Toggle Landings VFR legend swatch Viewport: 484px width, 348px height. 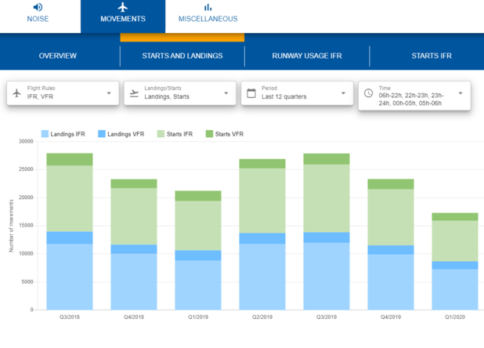[x=102, y=134]
